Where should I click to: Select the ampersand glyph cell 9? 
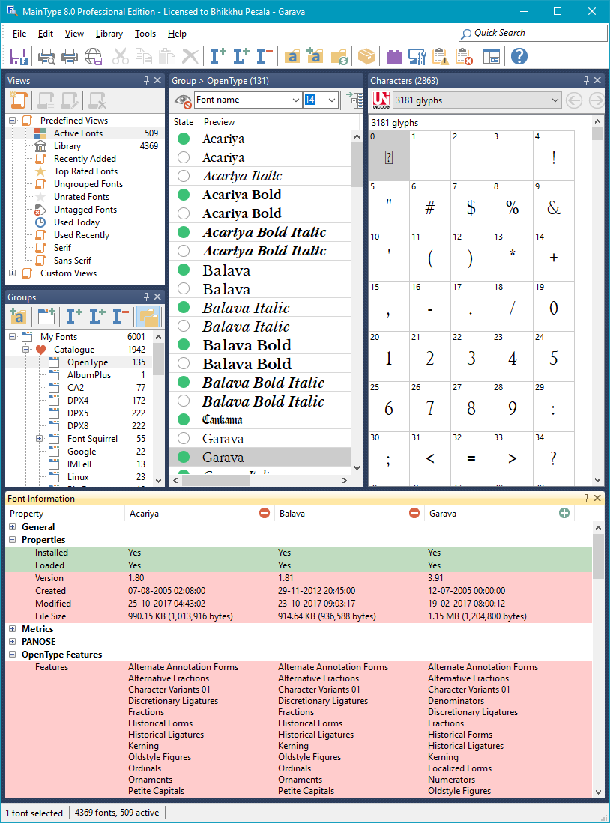point(554,206)
